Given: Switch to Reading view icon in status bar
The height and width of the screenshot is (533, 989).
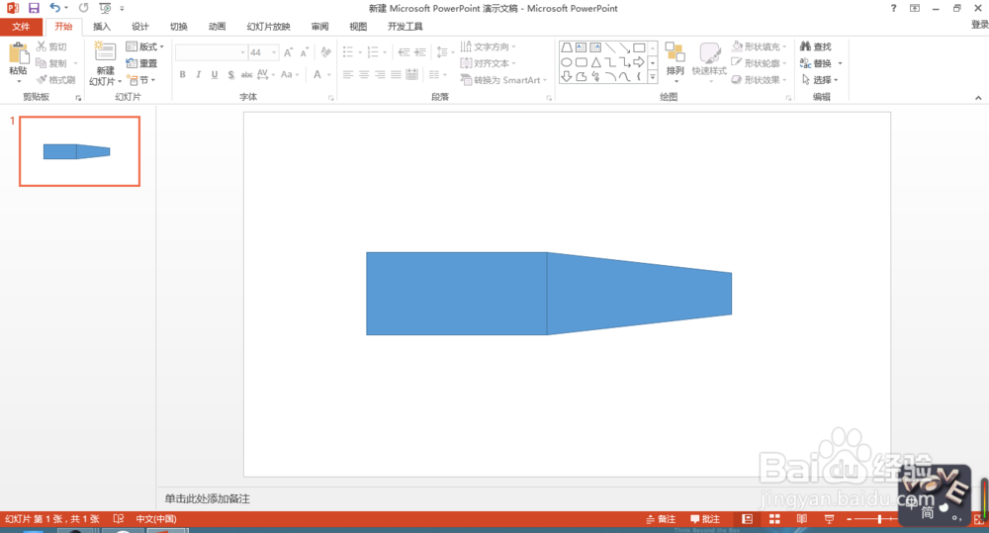Looking at the screenshot, I should [802, 519].
